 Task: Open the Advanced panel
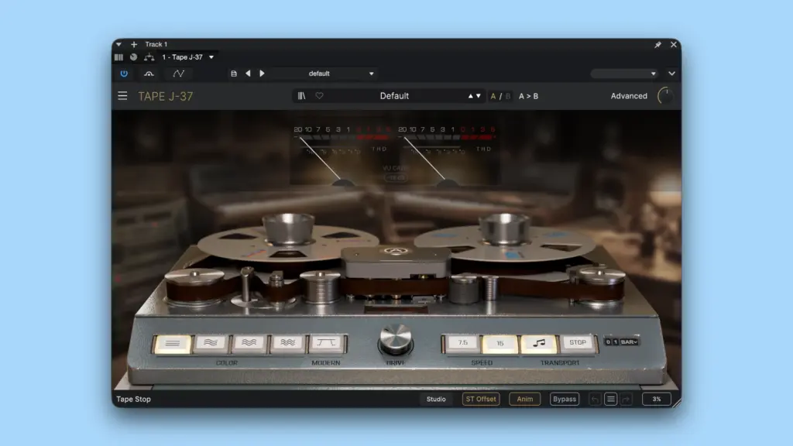pos(629,96)
